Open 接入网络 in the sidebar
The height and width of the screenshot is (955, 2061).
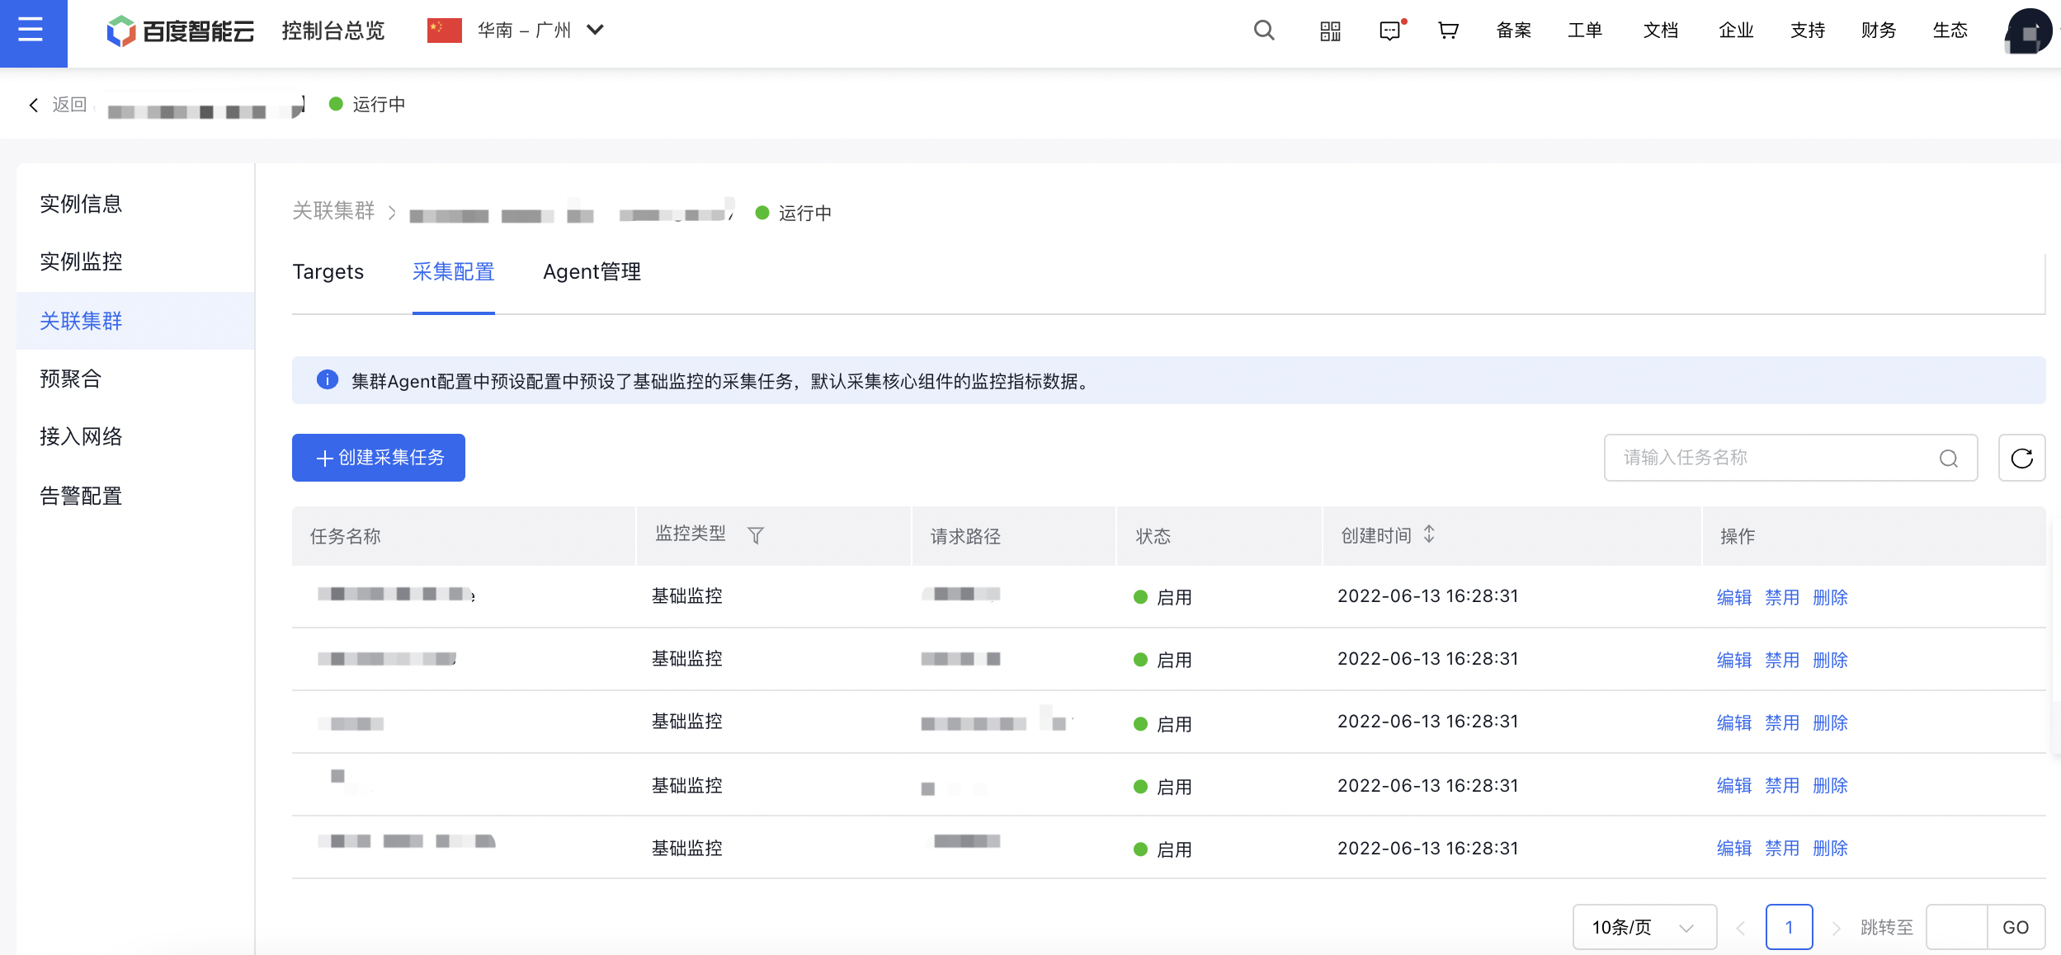click(81, 436)
